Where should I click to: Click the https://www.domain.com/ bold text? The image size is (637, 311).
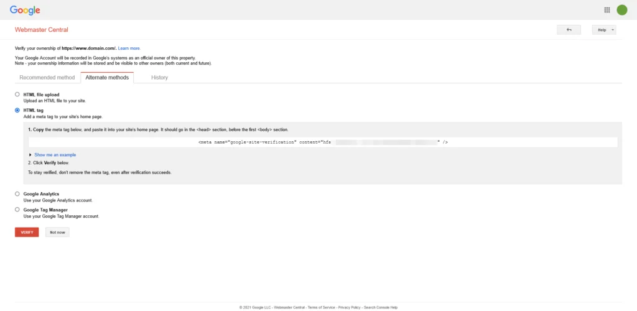(x=89, y=49)
